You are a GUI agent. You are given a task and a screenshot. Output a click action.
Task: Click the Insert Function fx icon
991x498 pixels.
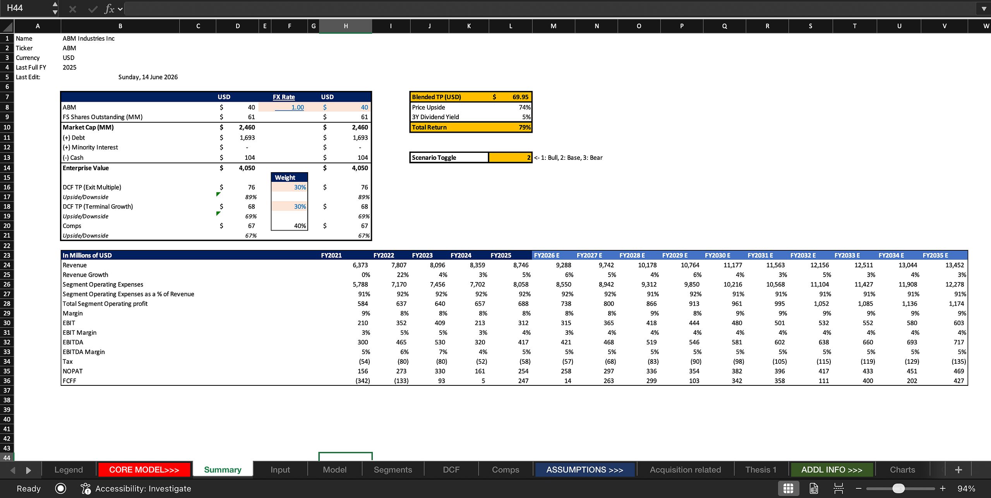(x=110, y=9)
